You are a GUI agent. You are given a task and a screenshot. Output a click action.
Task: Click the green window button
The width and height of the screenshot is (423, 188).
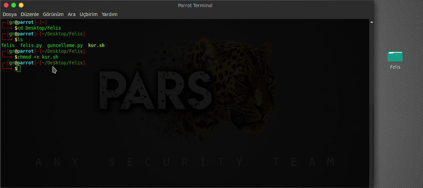14,5
